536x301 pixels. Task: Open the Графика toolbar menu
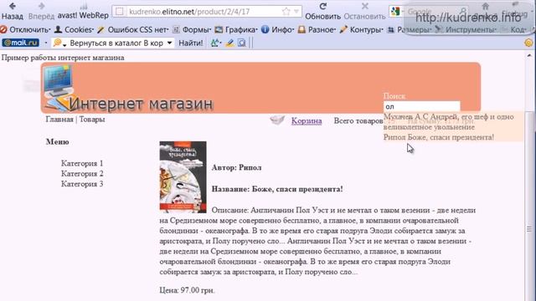236,30
